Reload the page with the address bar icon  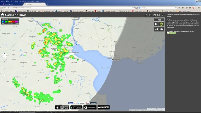pyautogui.click(x=134, y=8)
